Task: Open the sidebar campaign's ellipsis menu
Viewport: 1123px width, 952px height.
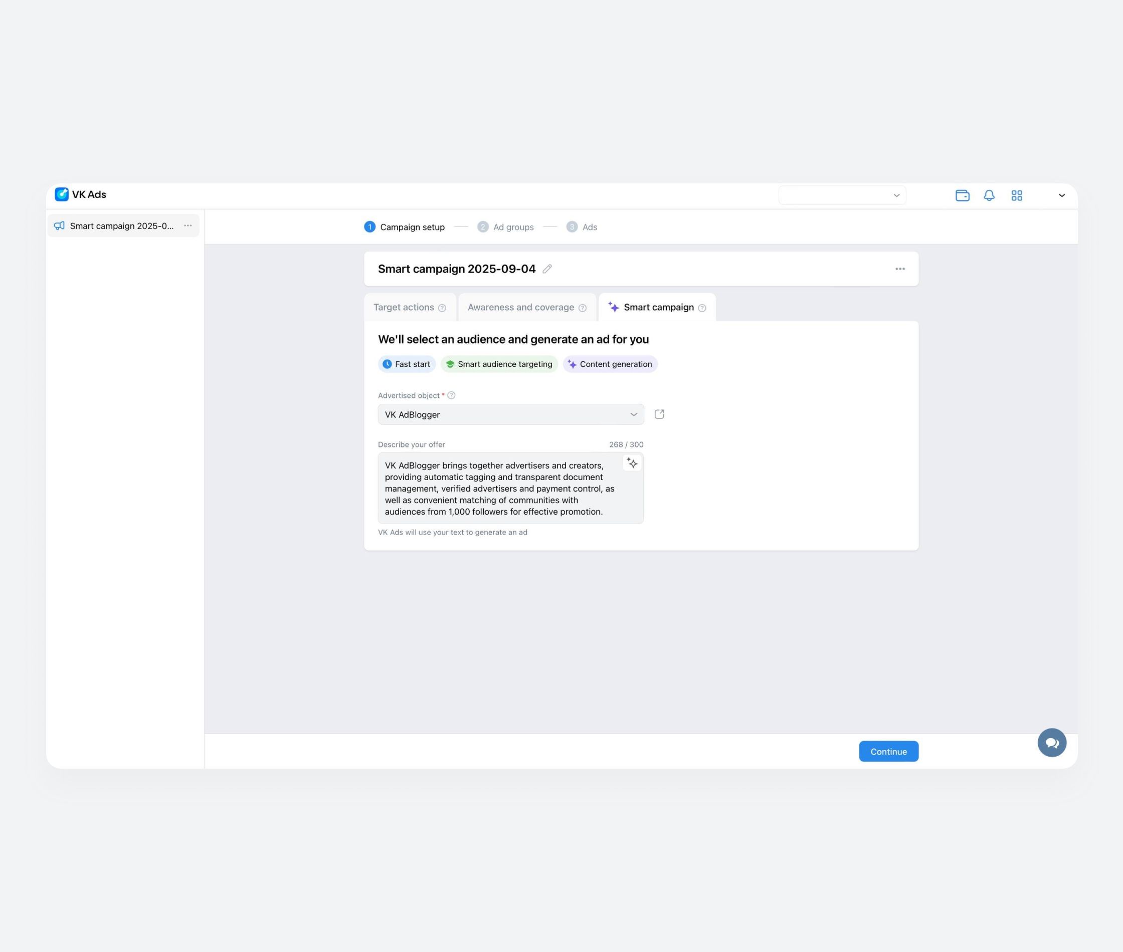Action: (188, 225)
